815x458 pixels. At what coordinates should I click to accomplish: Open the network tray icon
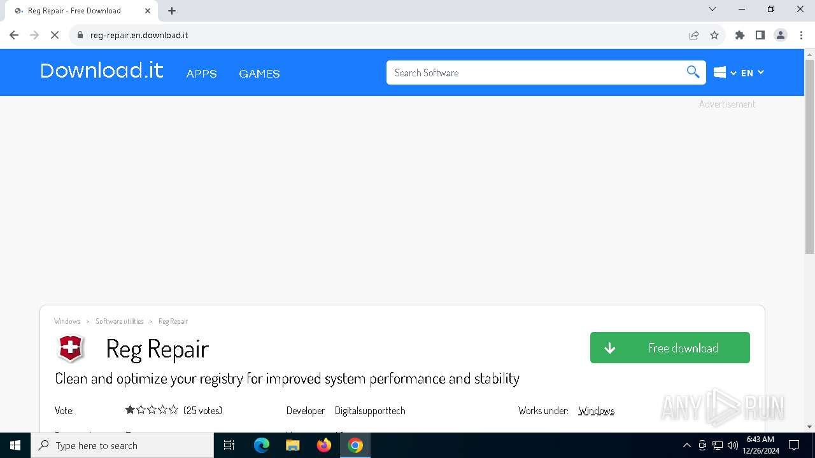click(x=718, y=445)
